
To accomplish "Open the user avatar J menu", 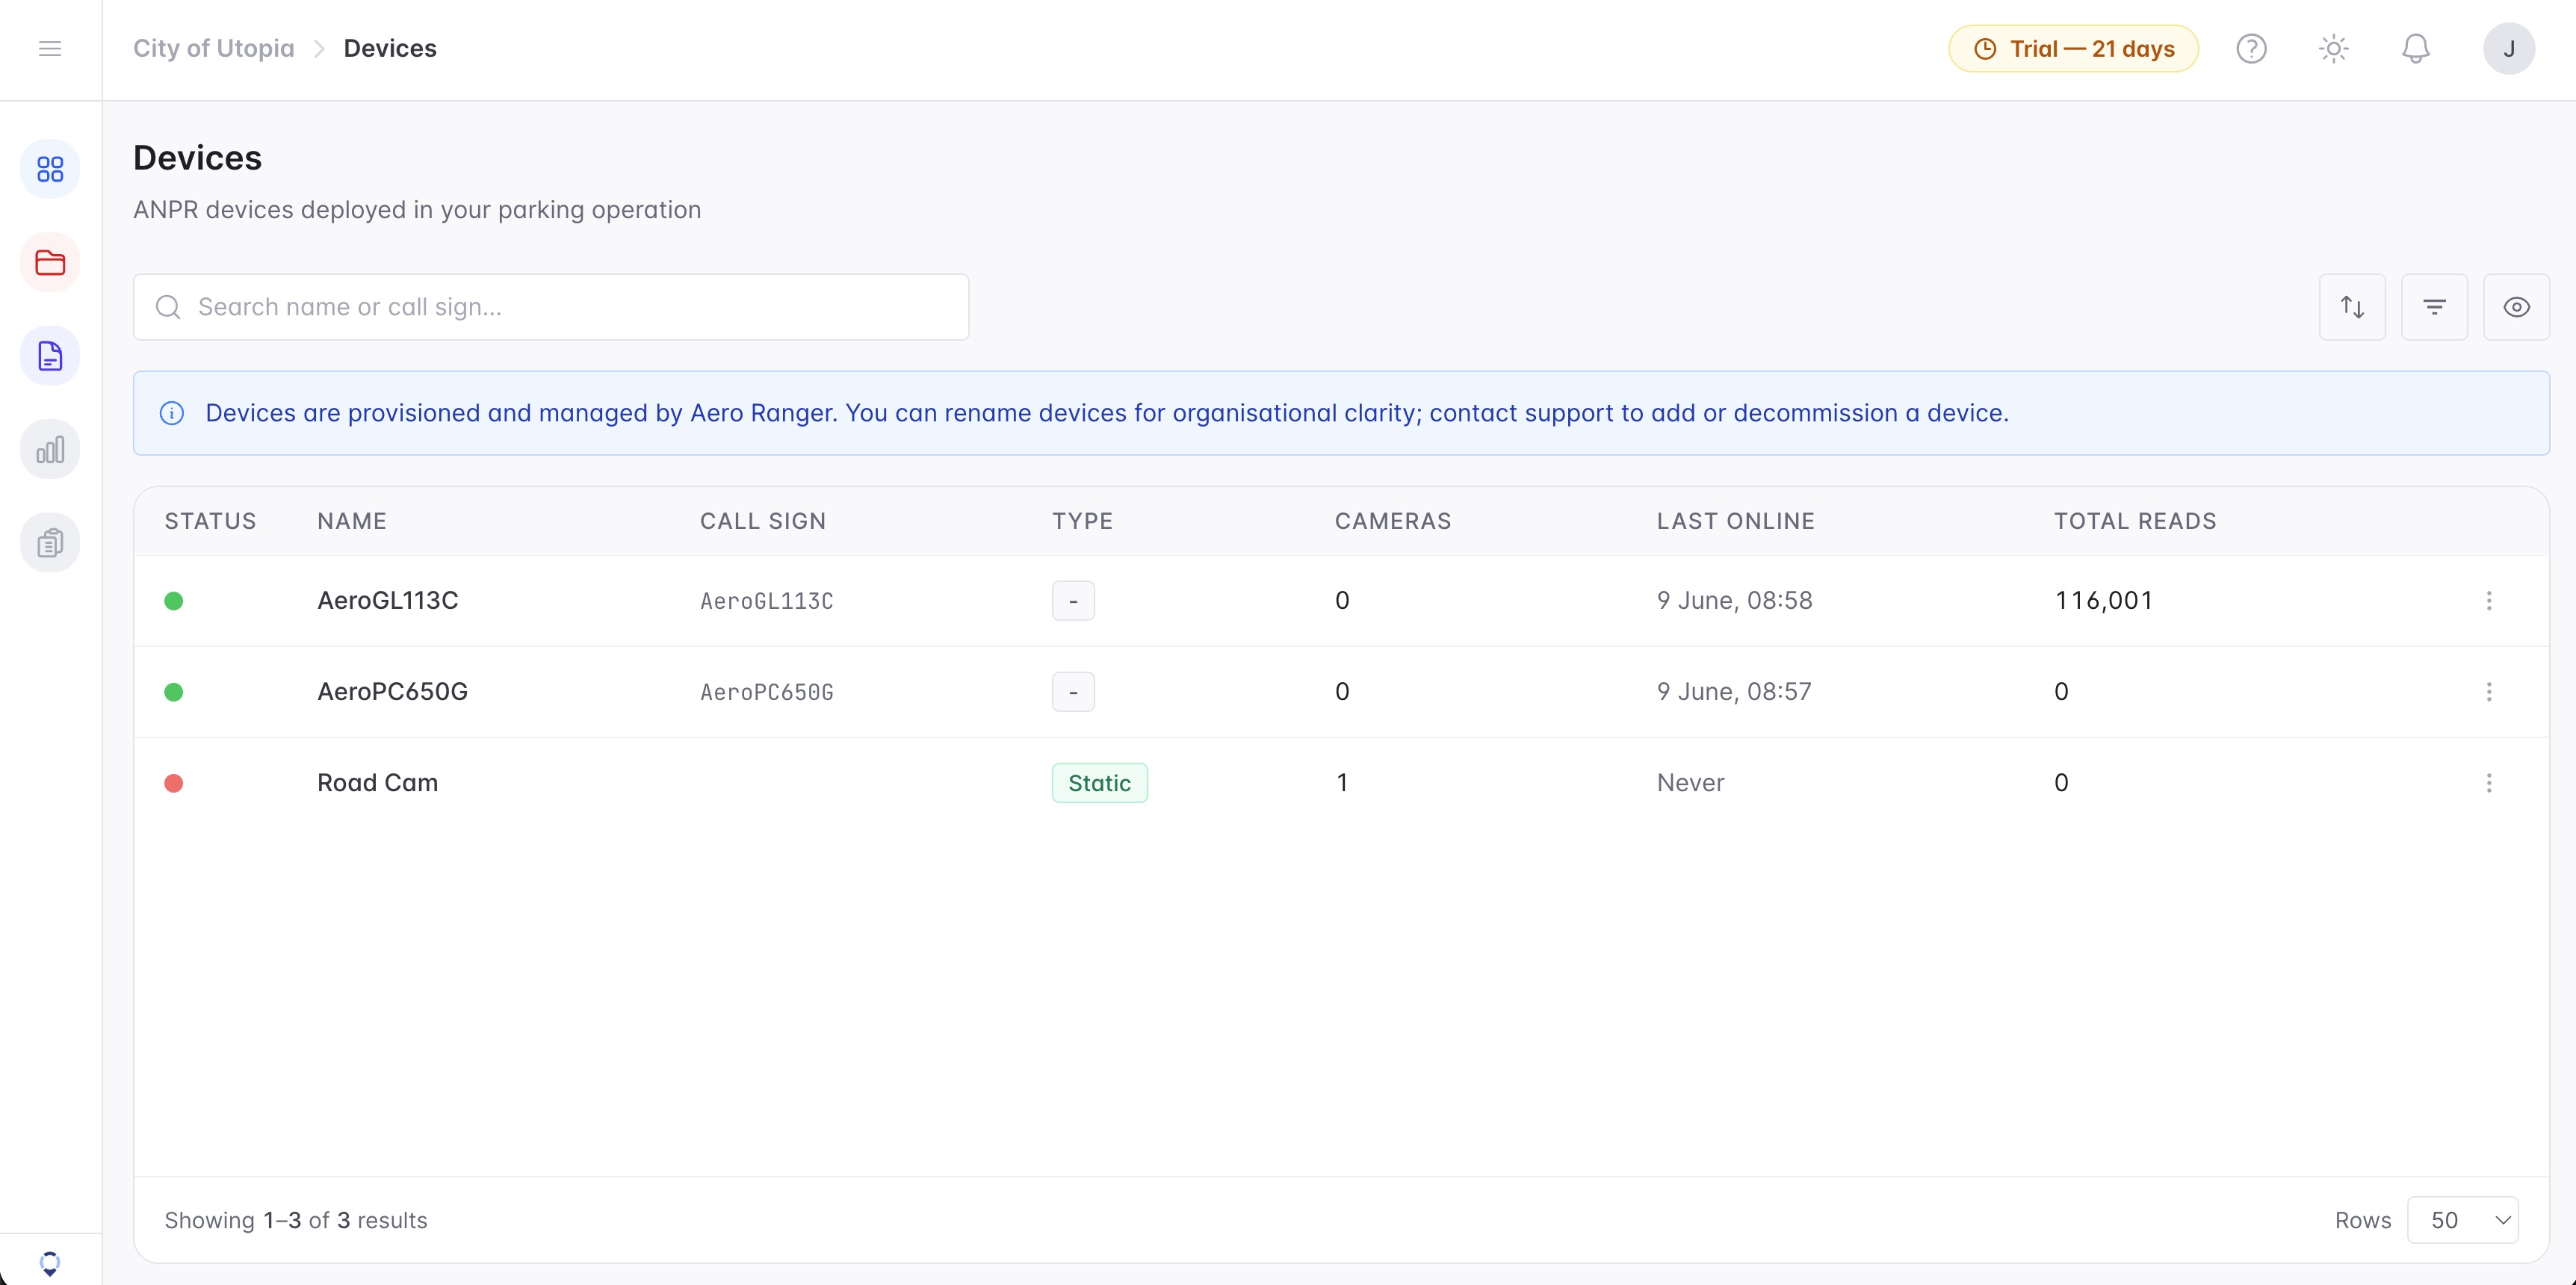I will [x=2509, y=49].
